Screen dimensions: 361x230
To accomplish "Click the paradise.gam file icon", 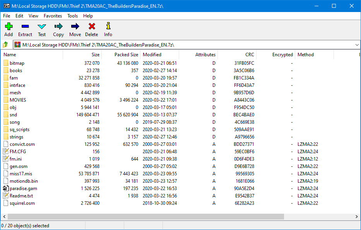I will pos(6,188).
